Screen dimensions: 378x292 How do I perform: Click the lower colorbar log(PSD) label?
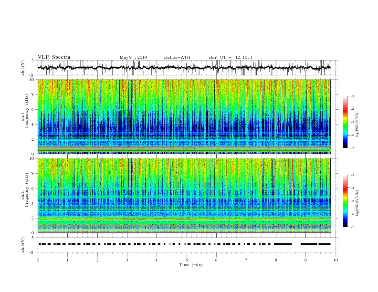click(x=357, y=203)
